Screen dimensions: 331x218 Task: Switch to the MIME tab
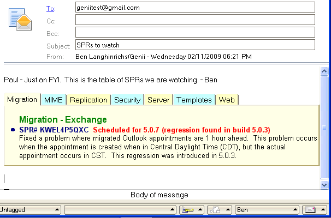tap(53, 100)
